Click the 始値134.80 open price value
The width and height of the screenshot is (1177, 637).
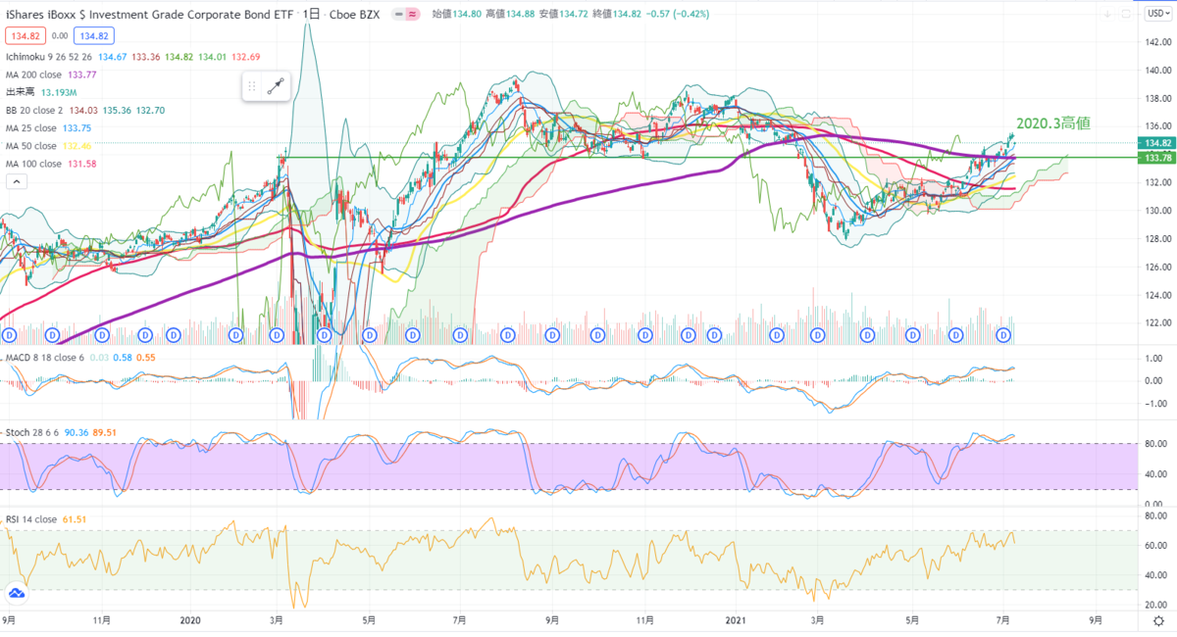click(x=456, y=15)
